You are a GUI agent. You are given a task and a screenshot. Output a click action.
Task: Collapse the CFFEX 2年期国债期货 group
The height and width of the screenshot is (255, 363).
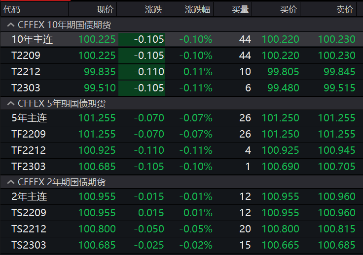click(x=10, y=182)
